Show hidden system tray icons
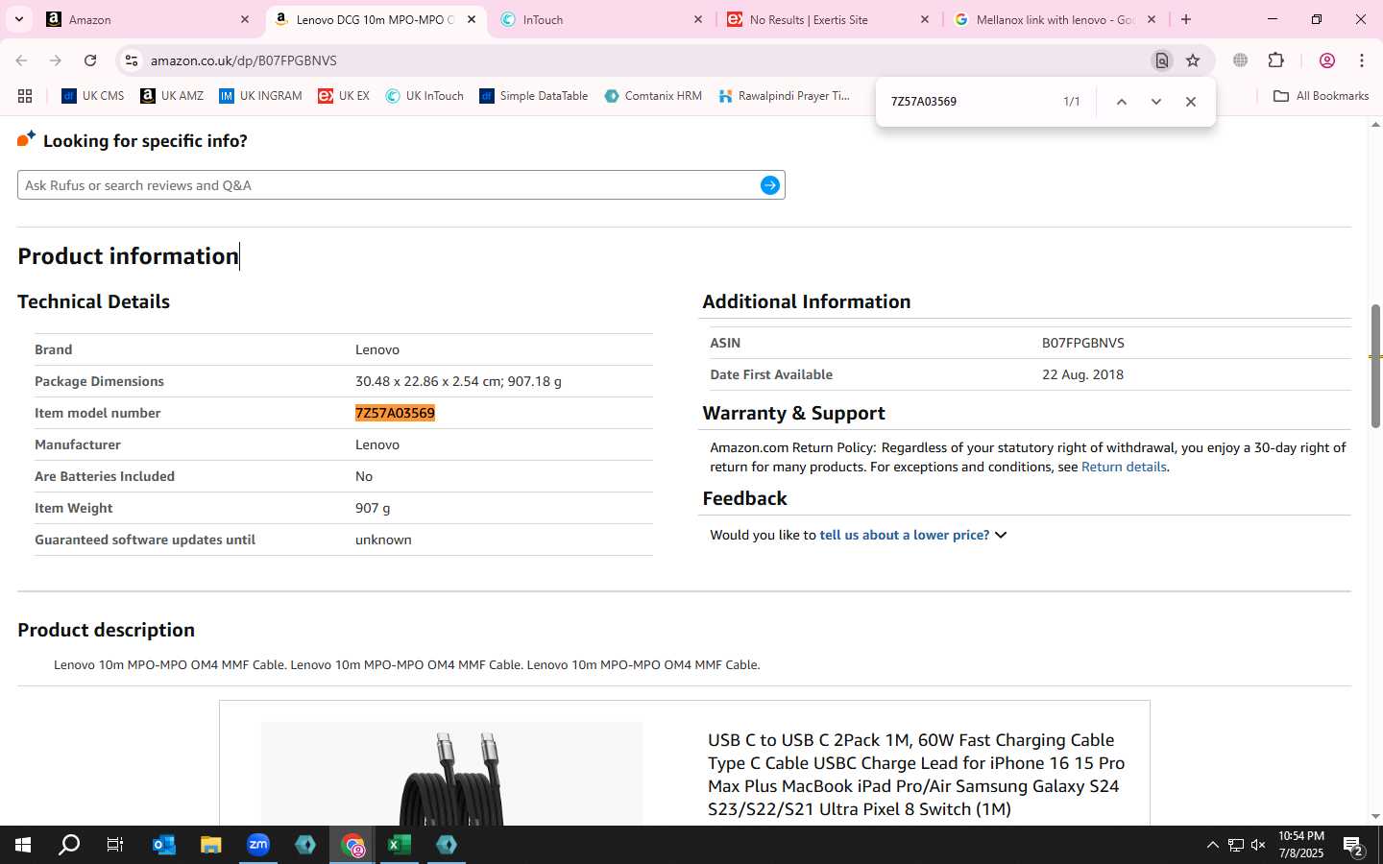The height and width of the screenshot is (864, 1383). [1212, 845]
